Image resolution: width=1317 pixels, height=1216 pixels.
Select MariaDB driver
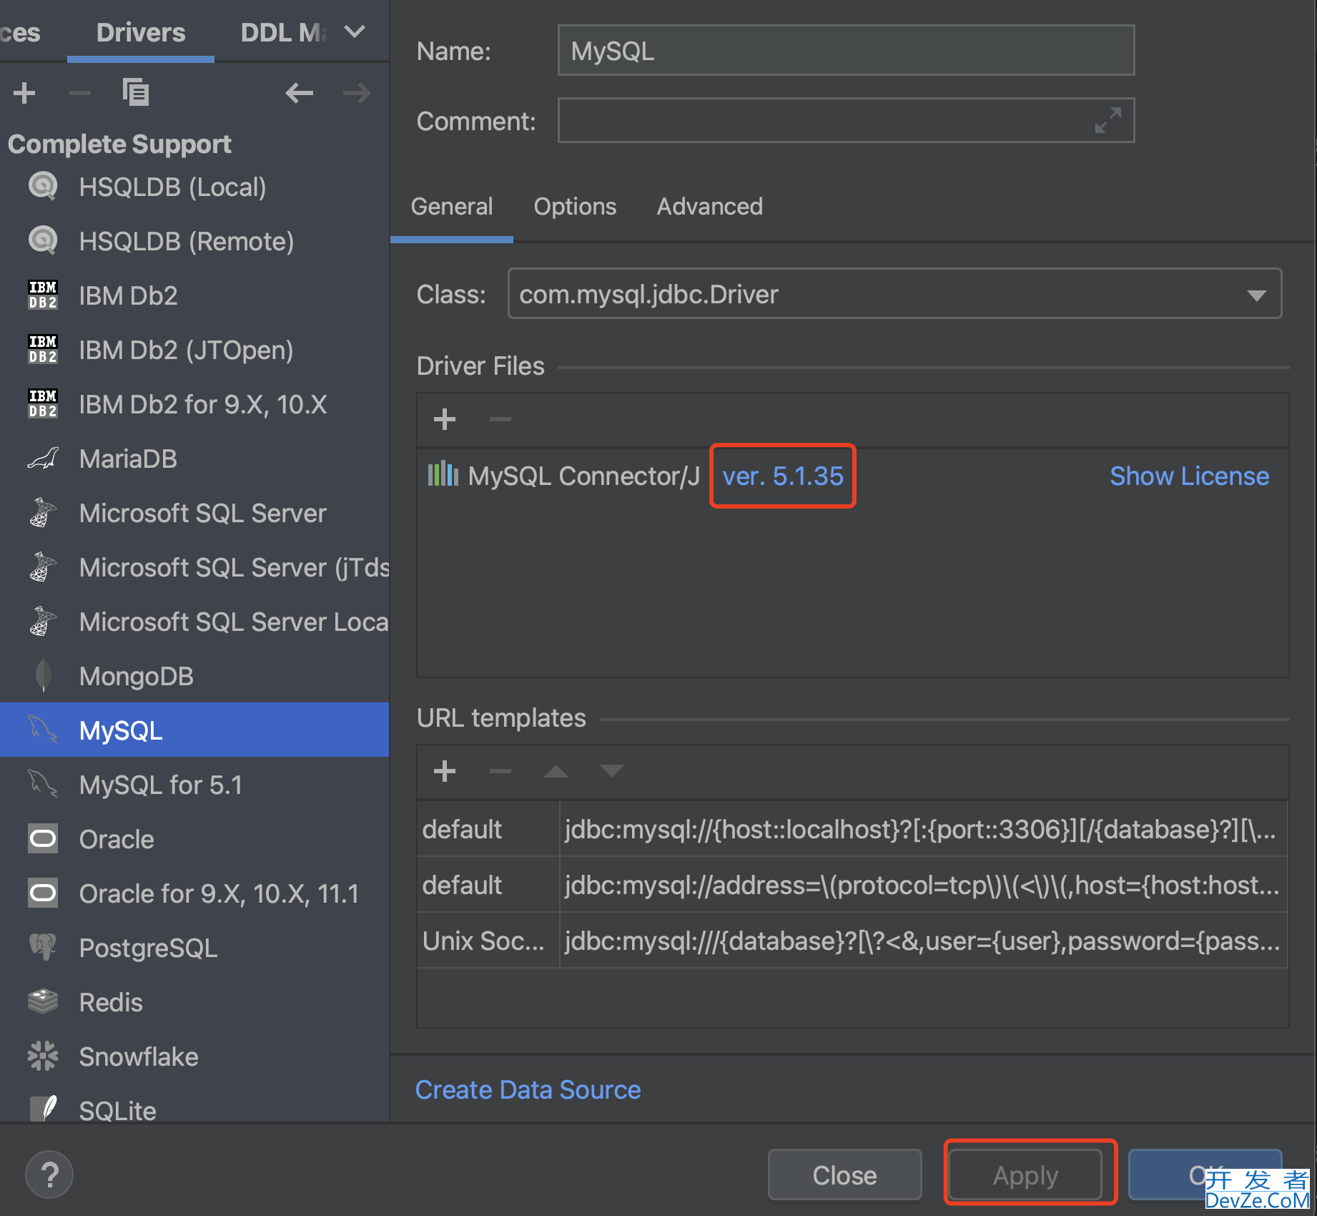[194, 459]
